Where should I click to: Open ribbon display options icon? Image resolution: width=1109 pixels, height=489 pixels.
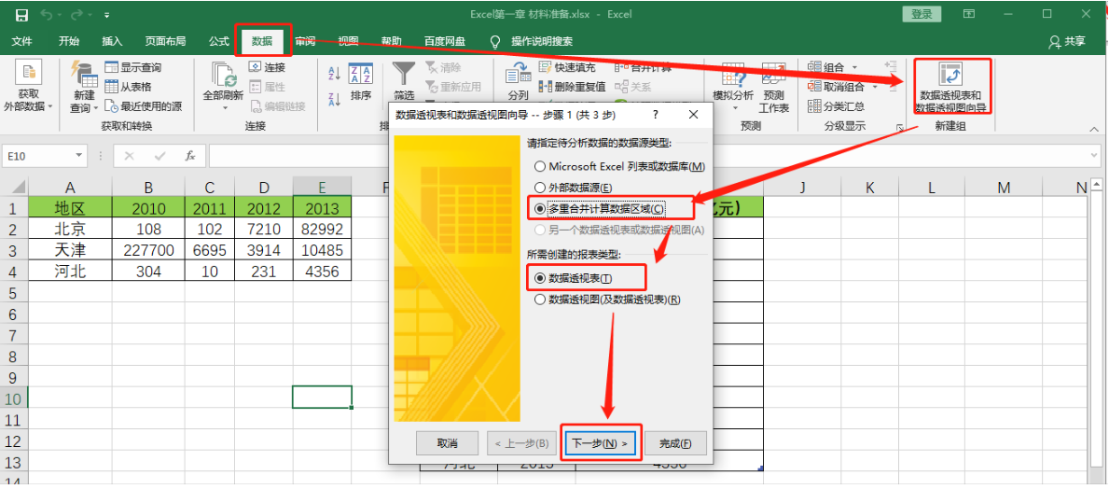point(969,14)
